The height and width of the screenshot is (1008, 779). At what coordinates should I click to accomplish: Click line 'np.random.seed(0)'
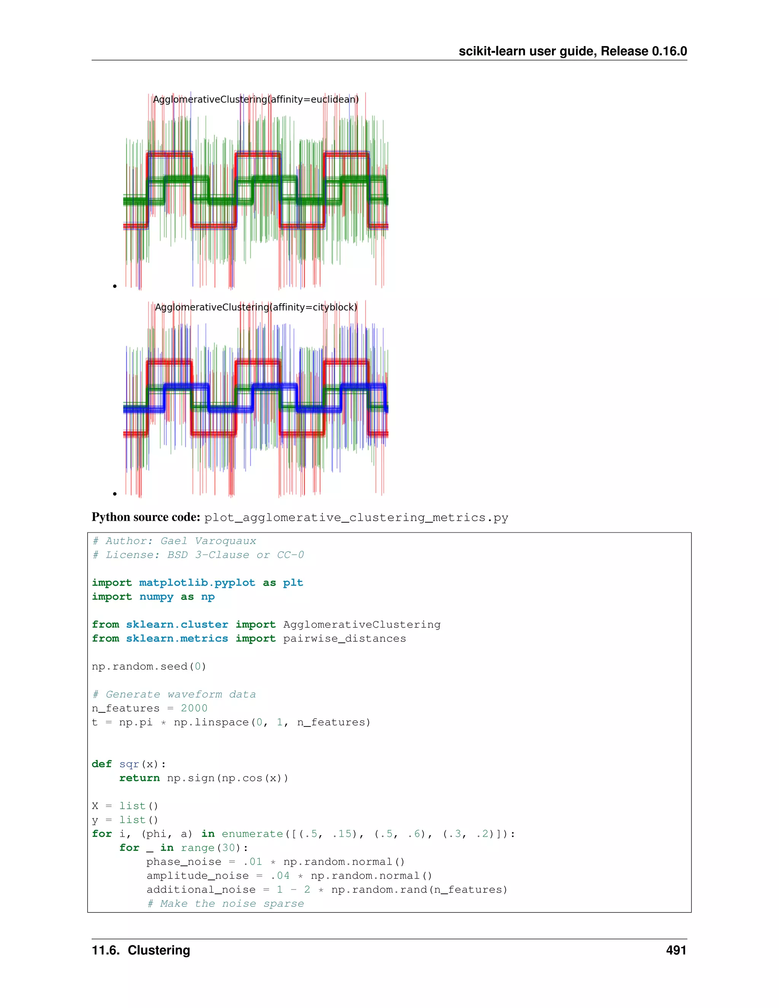149,666
